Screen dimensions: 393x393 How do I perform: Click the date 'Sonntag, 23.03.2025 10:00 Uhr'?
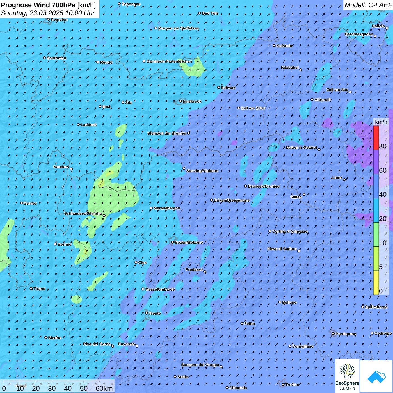(x=48, y=13)
